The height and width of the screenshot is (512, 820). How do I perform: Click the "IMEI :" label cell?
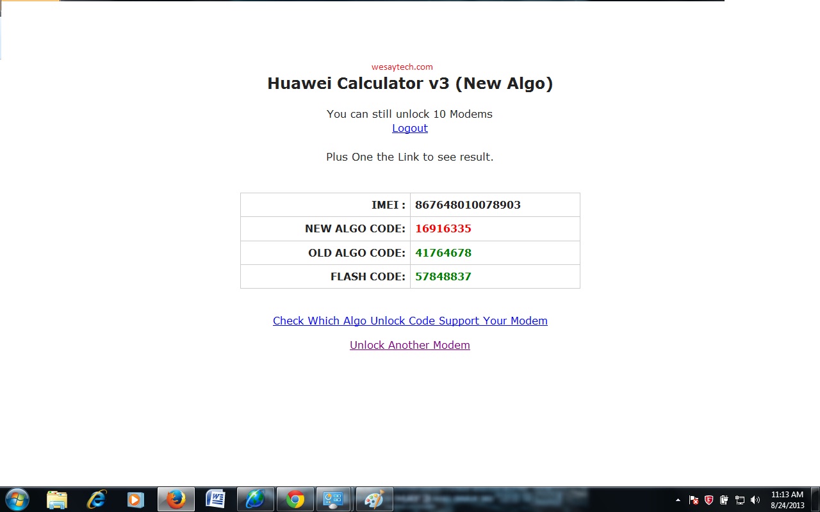tap(325, 205)
